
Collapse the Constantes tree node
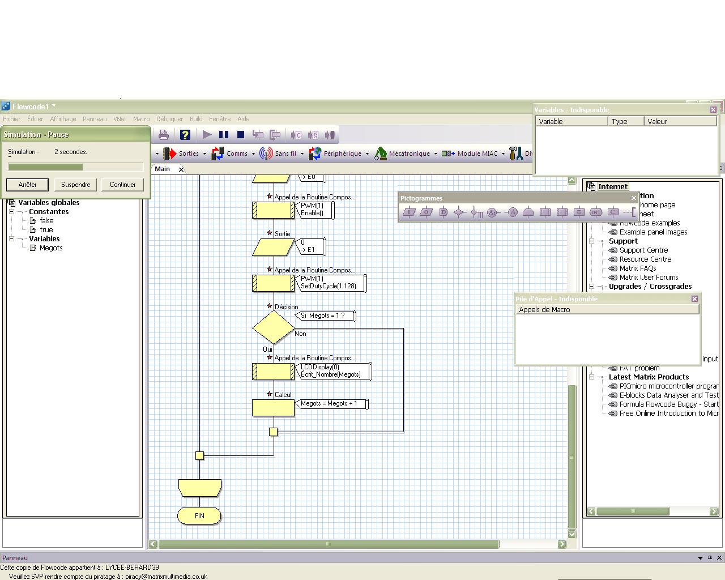[11, 212]
